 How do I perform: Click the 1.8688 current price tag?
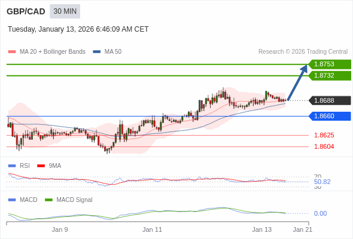330,100
